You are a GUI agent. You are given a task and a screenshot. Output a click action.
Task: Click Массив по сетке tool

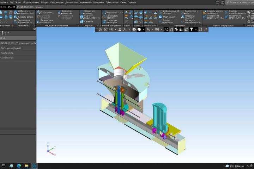pyautogui.click(x=113, y=12)
